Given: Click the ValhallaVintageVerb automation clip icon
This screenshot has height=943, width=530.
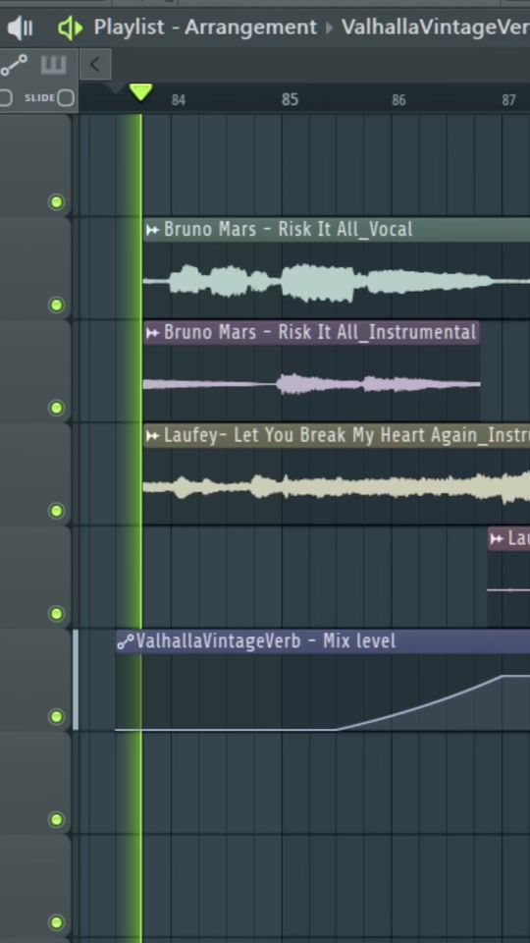Looking at the screenshot, I should (x=127, y=641).
